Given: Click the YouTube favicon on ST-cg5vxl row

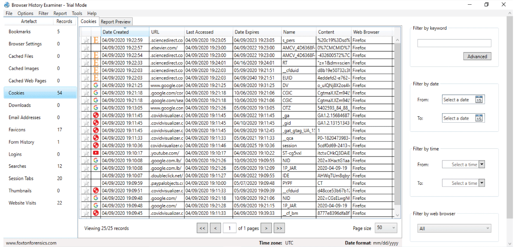Looking at the screenshot, I should (96, 153).
